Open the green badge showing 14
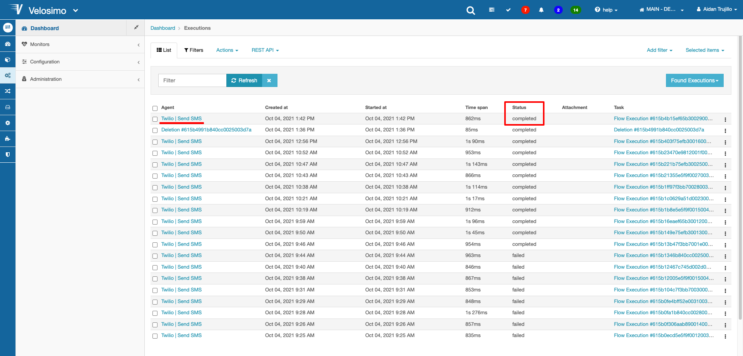The image size is (743, 356). (x=576, y=10)
